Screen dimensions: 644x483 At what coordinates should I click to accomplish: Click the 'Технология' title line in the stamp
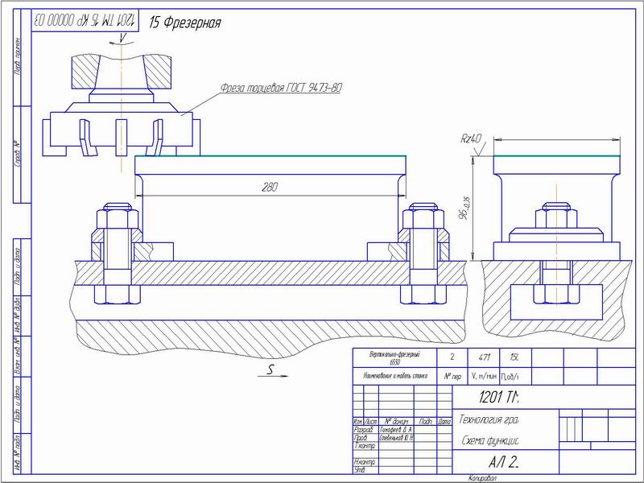(488, 419)
